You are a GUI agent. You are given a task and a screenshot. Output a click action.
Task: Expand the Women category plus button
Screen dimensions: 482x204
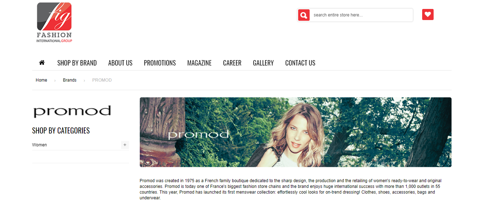coord(125,145)
